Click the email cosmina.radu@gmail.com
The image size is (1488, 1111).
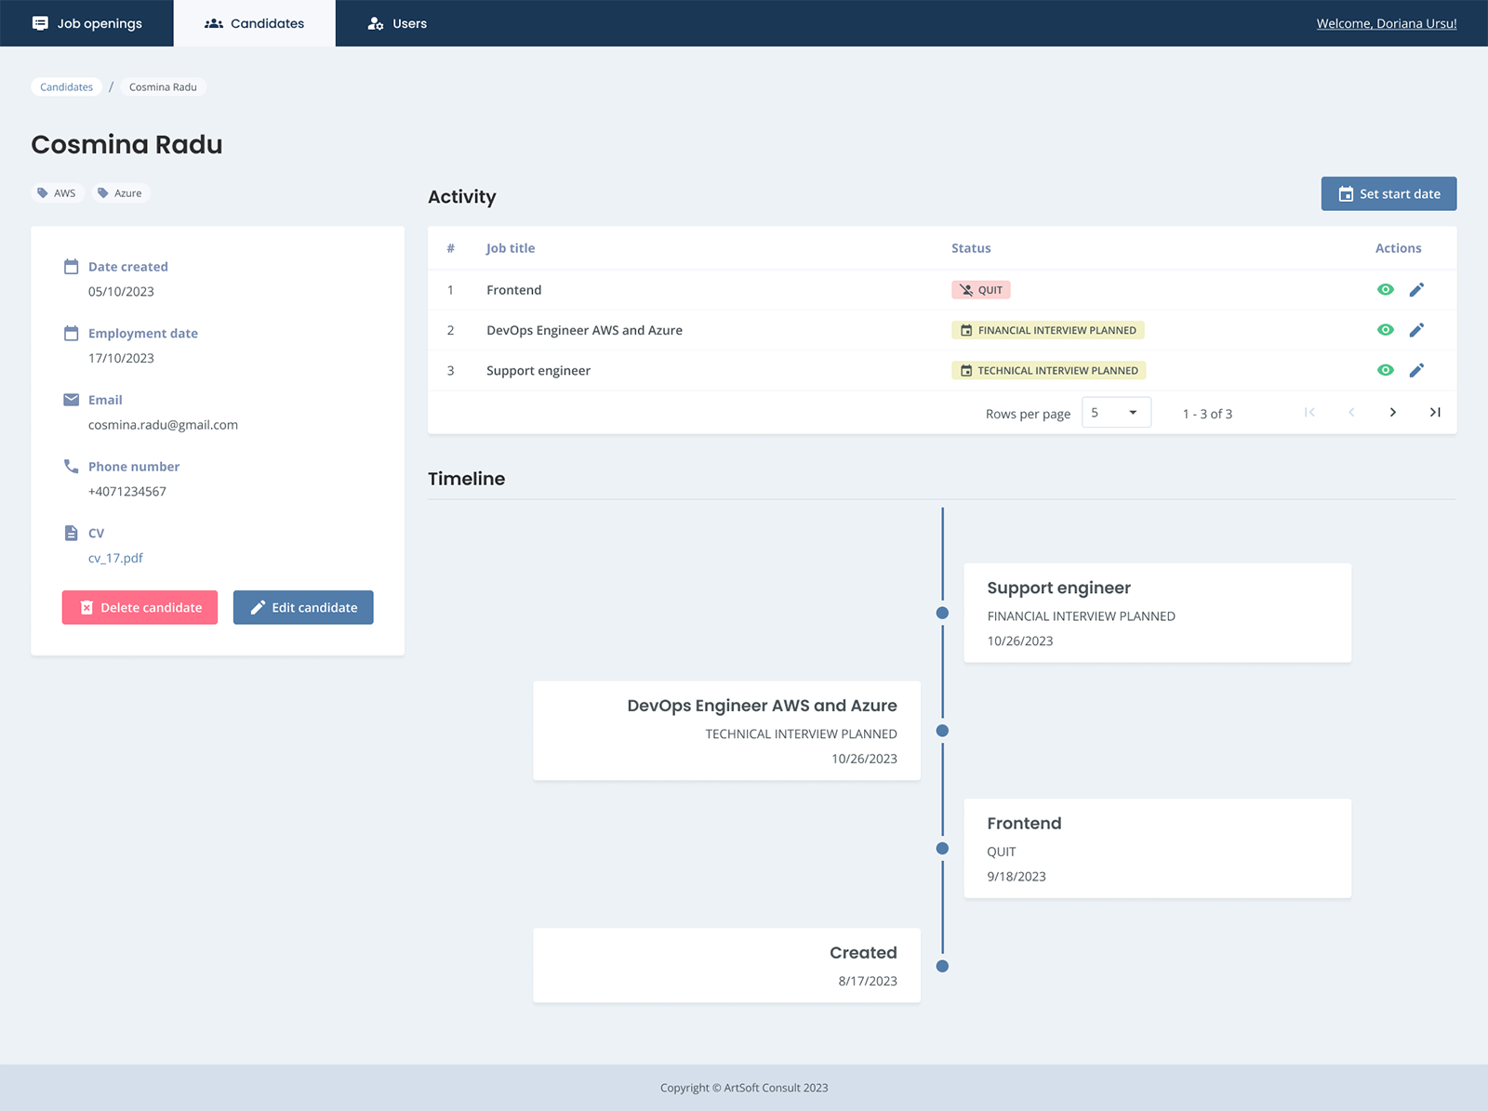tap(163, 425)
